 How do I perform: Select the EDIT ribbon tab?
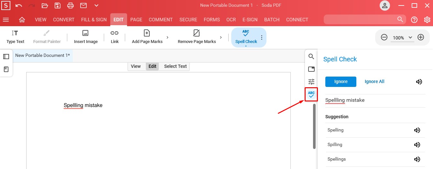(x=119, y=20)
